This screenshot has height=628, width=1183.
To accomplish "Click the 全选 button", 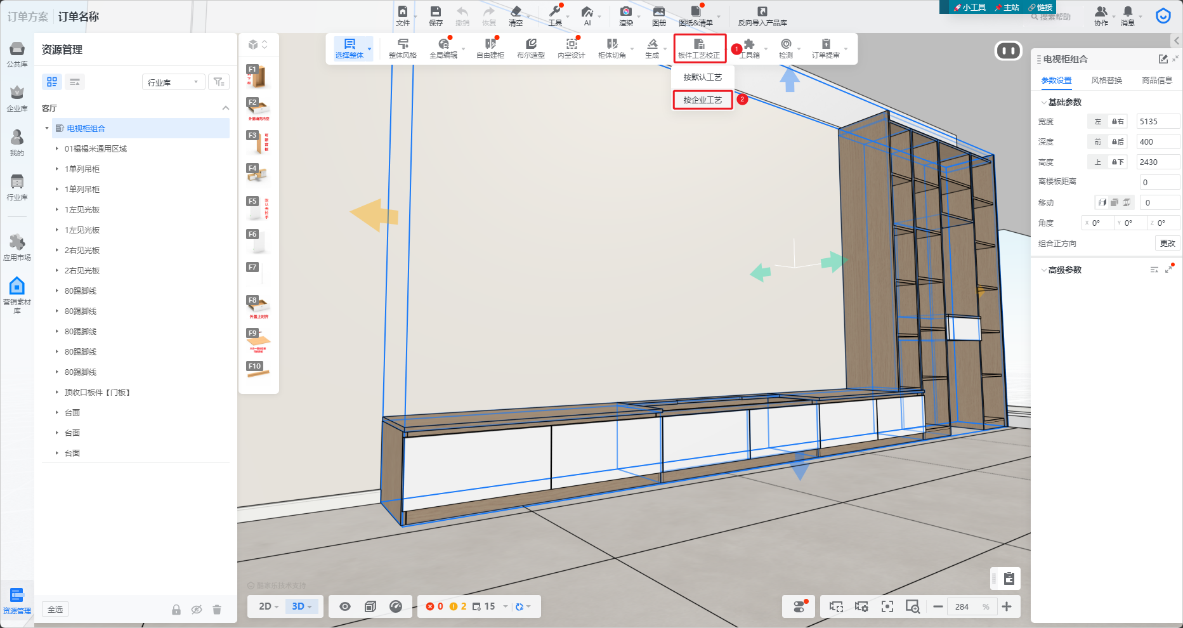I will coord(55,610).
